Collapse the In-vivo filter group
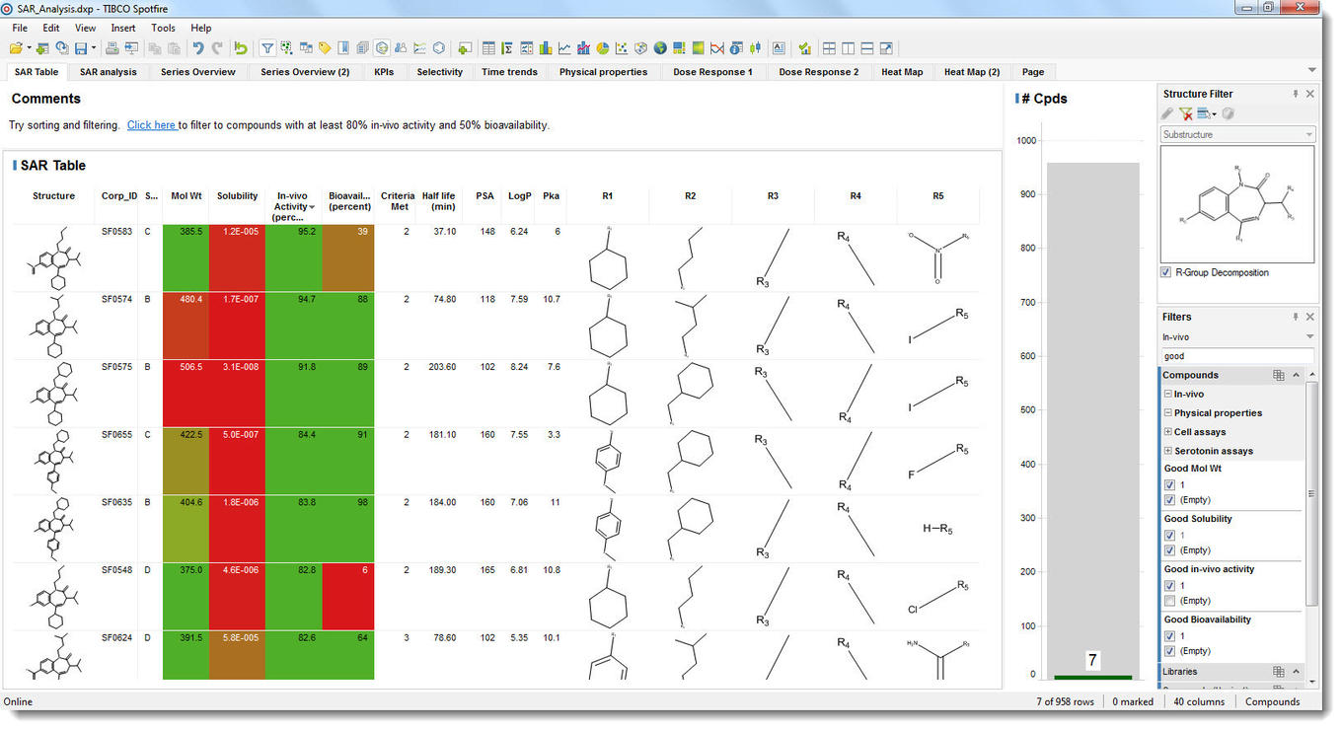This screenshot has width=1342, height=730. [x=1168, y=394]
